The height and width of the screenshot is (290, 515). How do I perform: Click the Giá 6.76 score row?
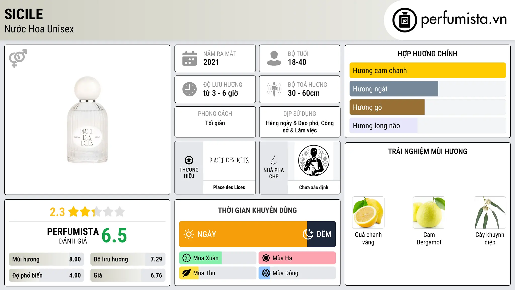(x=128, y=275)
